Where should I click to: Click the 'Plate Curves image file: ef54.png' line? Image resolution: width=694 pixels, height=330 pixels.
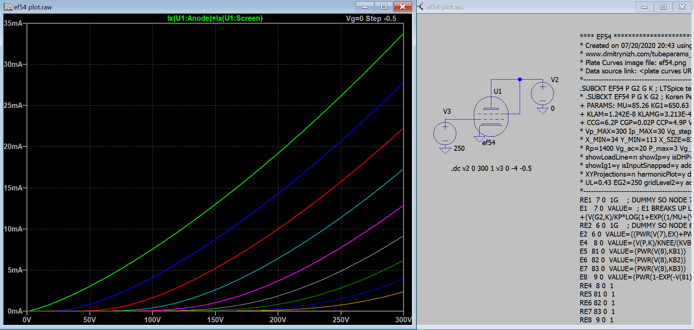[x=633, y=63]
